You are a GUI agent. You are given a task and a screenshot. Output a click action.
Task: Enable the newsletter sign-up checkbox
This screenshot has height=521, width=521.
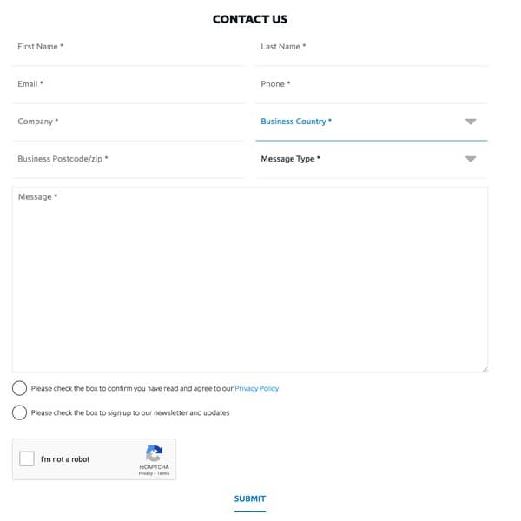pos(19,412)
